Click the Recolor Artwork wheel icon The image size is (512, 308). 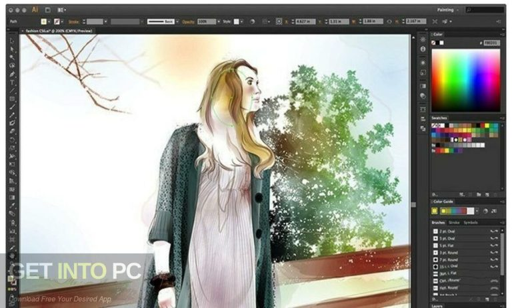[253, 21]
